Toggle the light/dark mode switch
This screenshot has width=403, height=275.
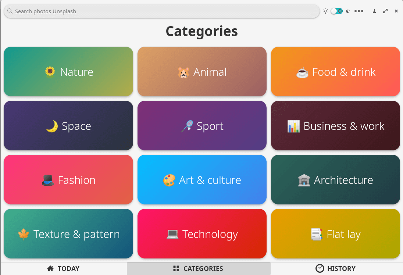(x=336, y=11)
